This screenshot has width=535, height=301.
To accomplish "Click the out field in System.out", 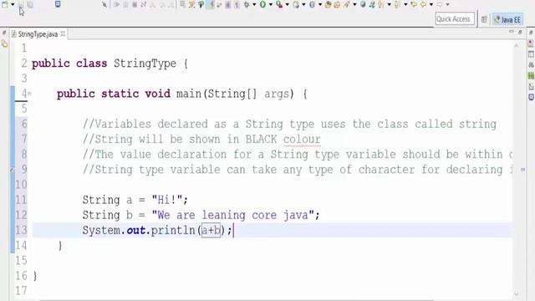I will click(135, 231).
